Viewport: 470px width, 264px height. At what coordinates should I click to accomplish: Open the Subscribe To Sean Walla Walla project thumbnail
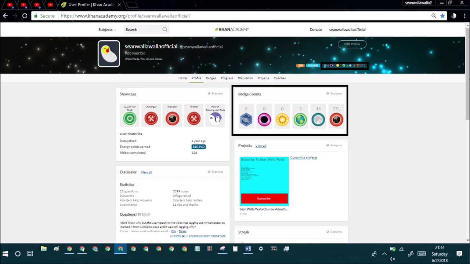pos(264,181)
